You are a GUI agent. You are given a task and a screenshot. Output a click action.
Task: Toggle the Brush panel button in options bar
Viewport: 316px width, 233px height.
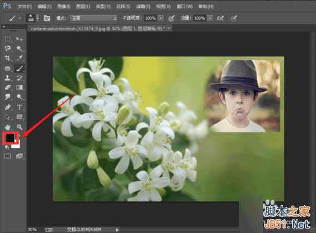[x=47, y=18]
